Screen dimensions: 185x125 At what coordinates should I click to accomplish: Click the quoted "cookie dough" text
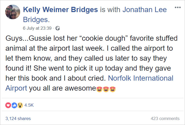(104, 38)
